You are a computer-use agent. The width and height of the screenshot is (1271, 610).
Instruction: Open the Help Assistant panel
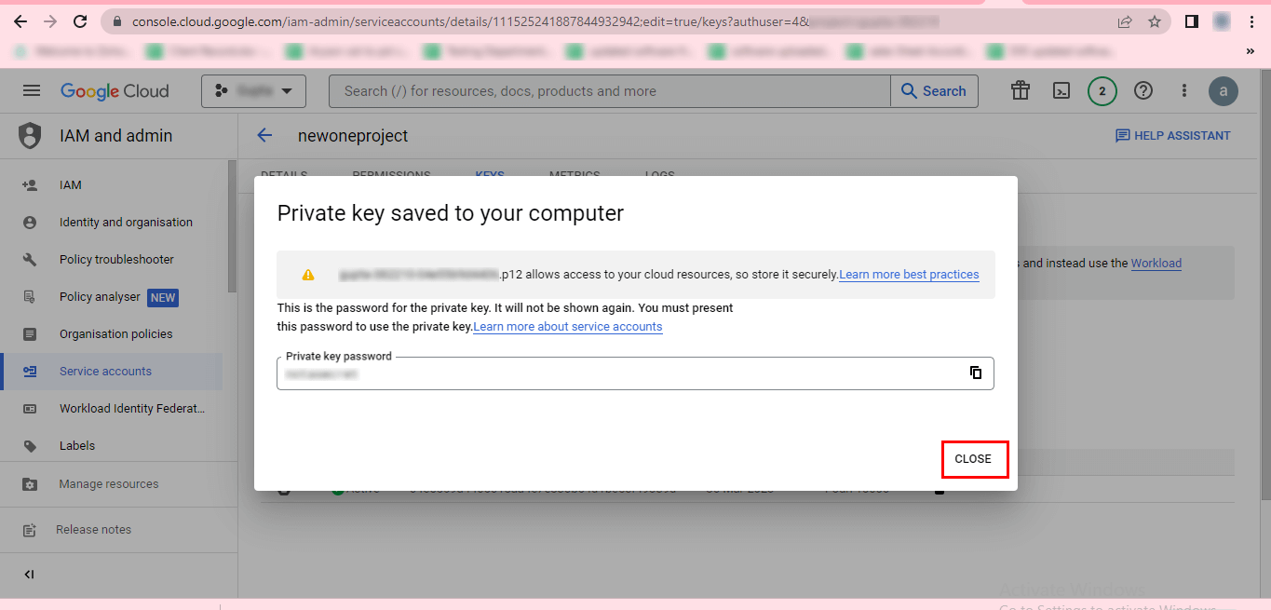1173,136
